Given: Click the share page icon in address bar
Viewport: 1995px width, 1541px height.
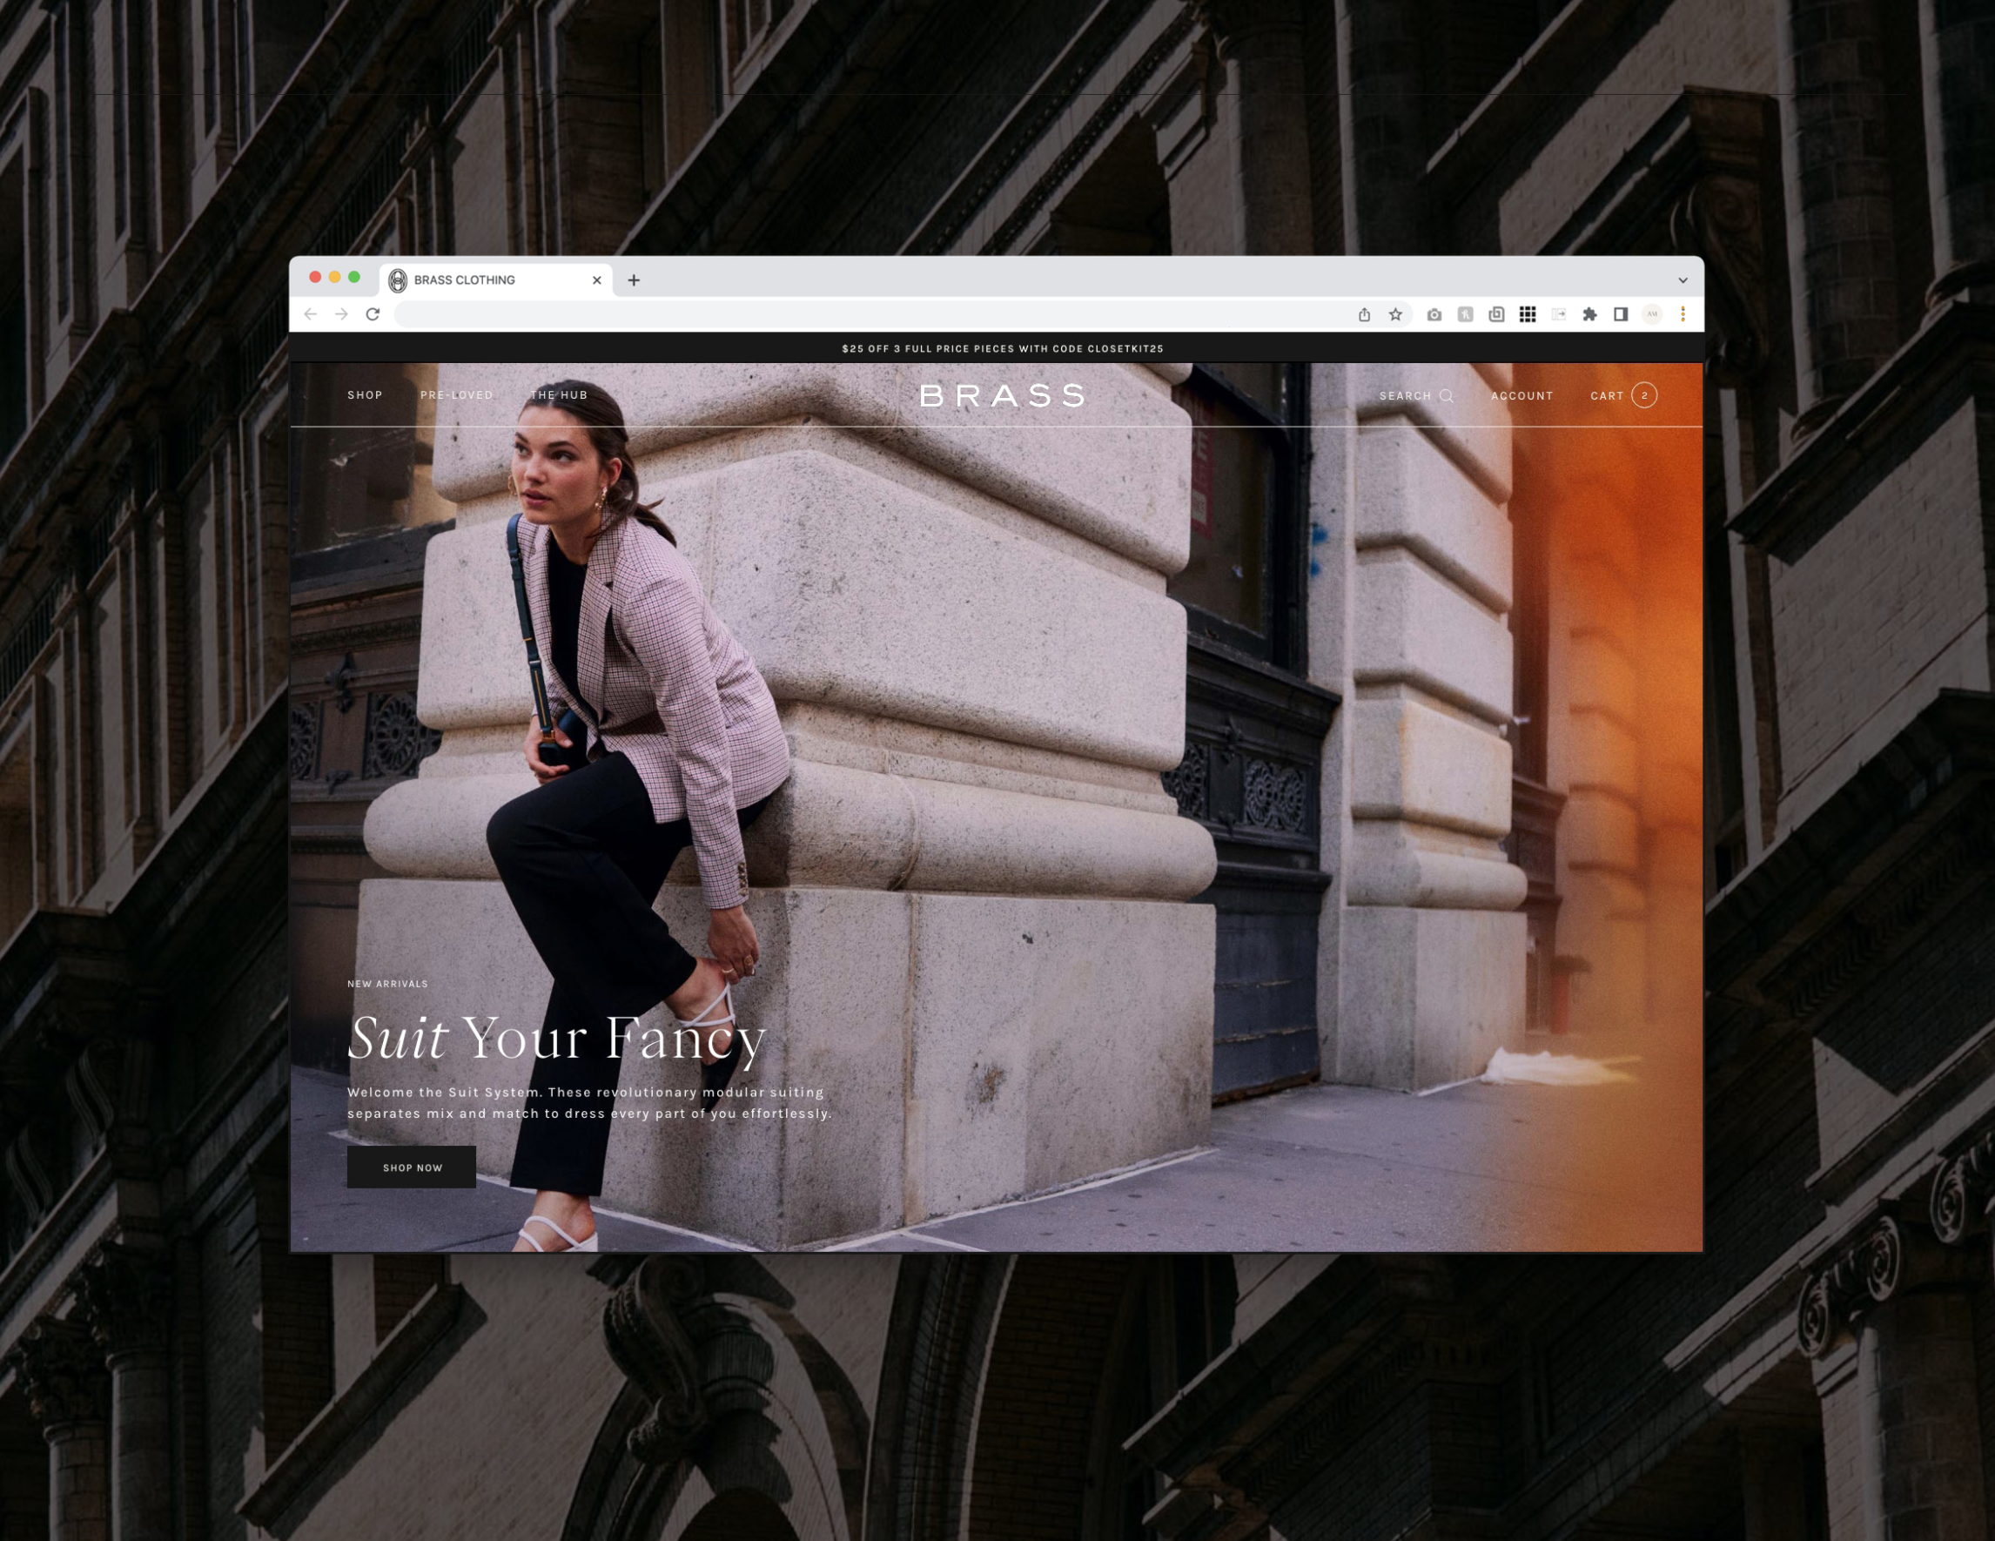Looking at the screenshot, I should click(1364, 314).
